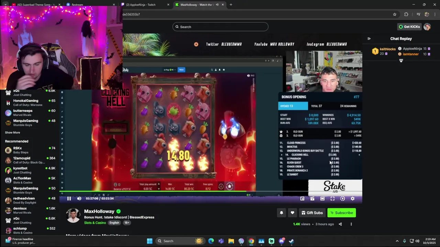Viewport: 440px width, 247px height.
Task: Open the Kick user profile avatar menu
Action: 427,27
